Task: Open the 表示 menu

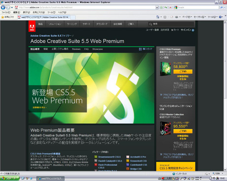Action: [26, 12]
